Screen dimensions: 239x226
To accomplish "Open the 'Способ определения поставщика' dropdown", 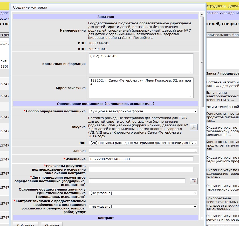I will pos(143,111).
